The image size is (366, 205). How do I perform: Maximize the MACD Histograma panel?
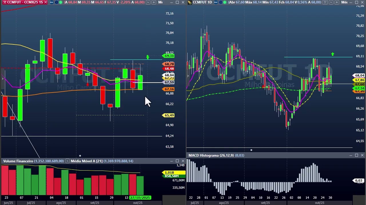(357, 155)
